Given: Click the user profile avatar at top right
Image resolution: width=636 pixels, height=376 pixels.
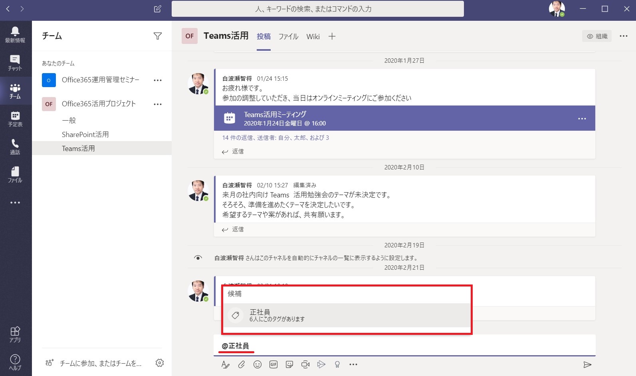Looking at the screenshot, I should 557,9.
